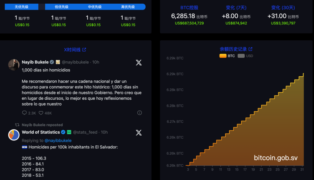314x180 pixels.
Task: Toggle the gray USD legend series
Action: pyautogui.click(x=241, y=56)
